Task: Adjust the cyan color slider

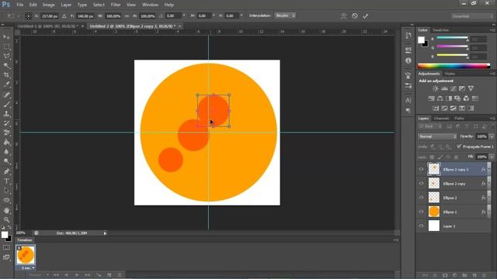Action: (x=452, y=38)
